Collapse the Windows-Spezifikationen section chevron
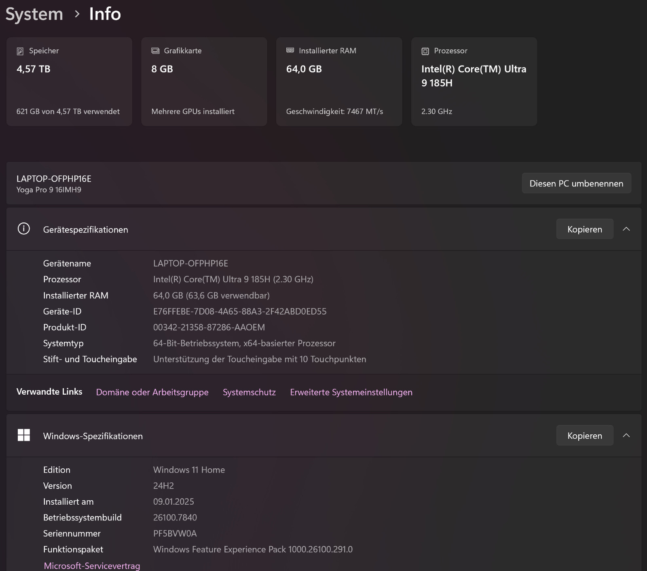This screenshot has height=571, width=647. point(626,435)
